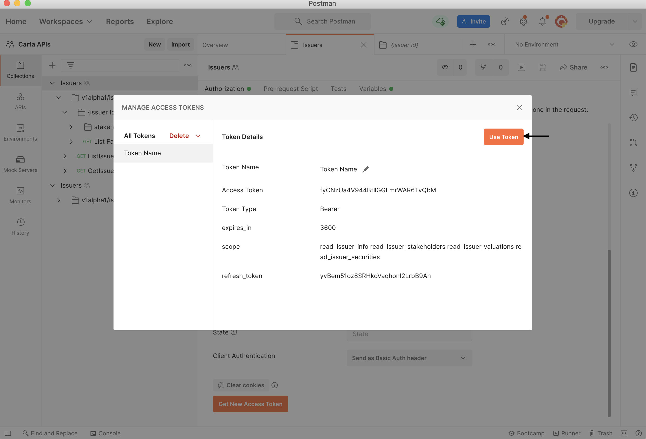This screenshot has height=439, width=646.
Task: Create new collection with plus icon
Action: (x=52, y=66)
